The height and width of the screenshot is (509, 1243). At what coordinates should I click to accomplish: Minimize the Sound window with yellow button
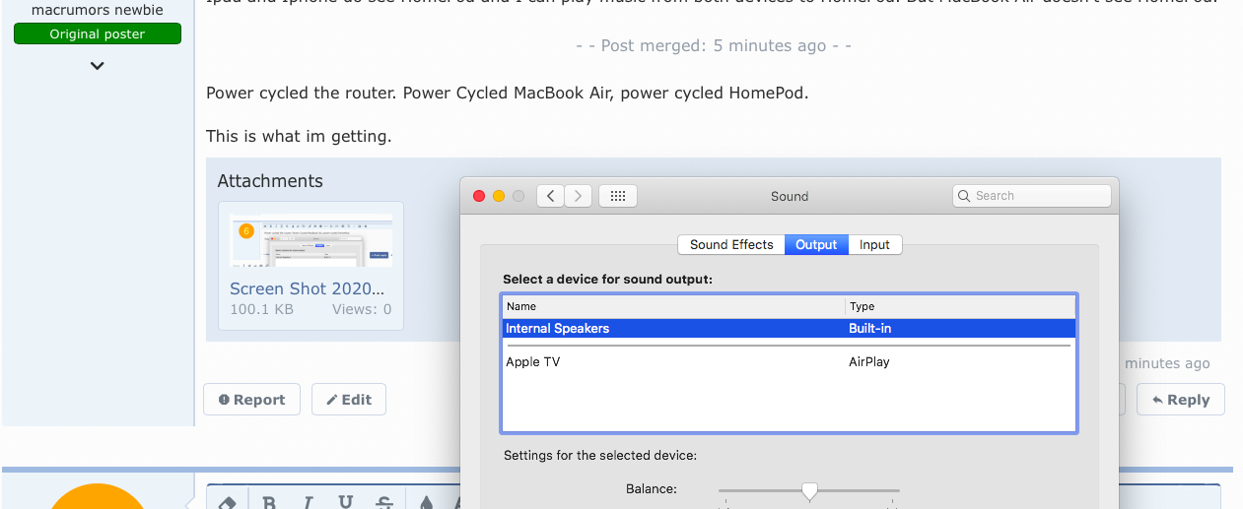(x=499, y=196)
